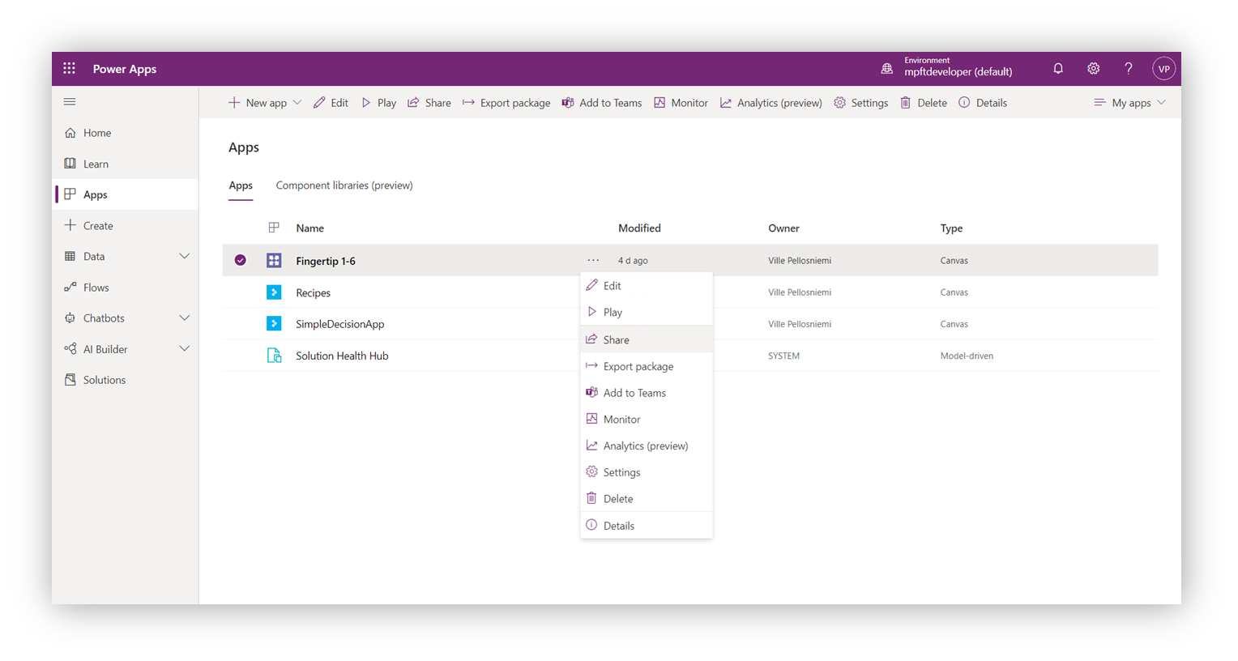
Task: Open the Solution Health Hub app name
Action: click(x=342, y=356)
